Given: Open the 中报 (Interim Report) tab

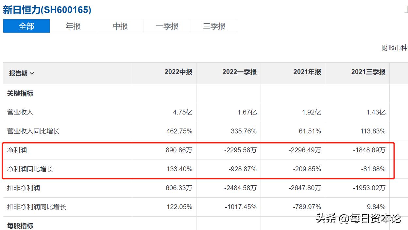Looking at the screenshot, I should click(x=120, y=26).
